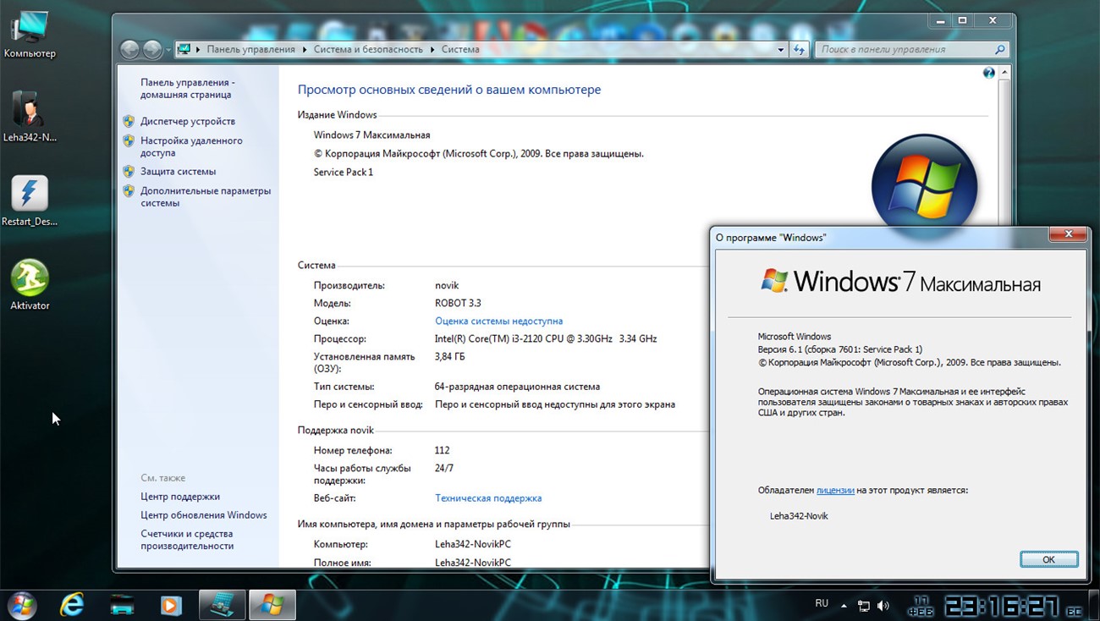Click the forward arrow in Control Panel
The image size is (1100, 621).
[x=152, y=50]
